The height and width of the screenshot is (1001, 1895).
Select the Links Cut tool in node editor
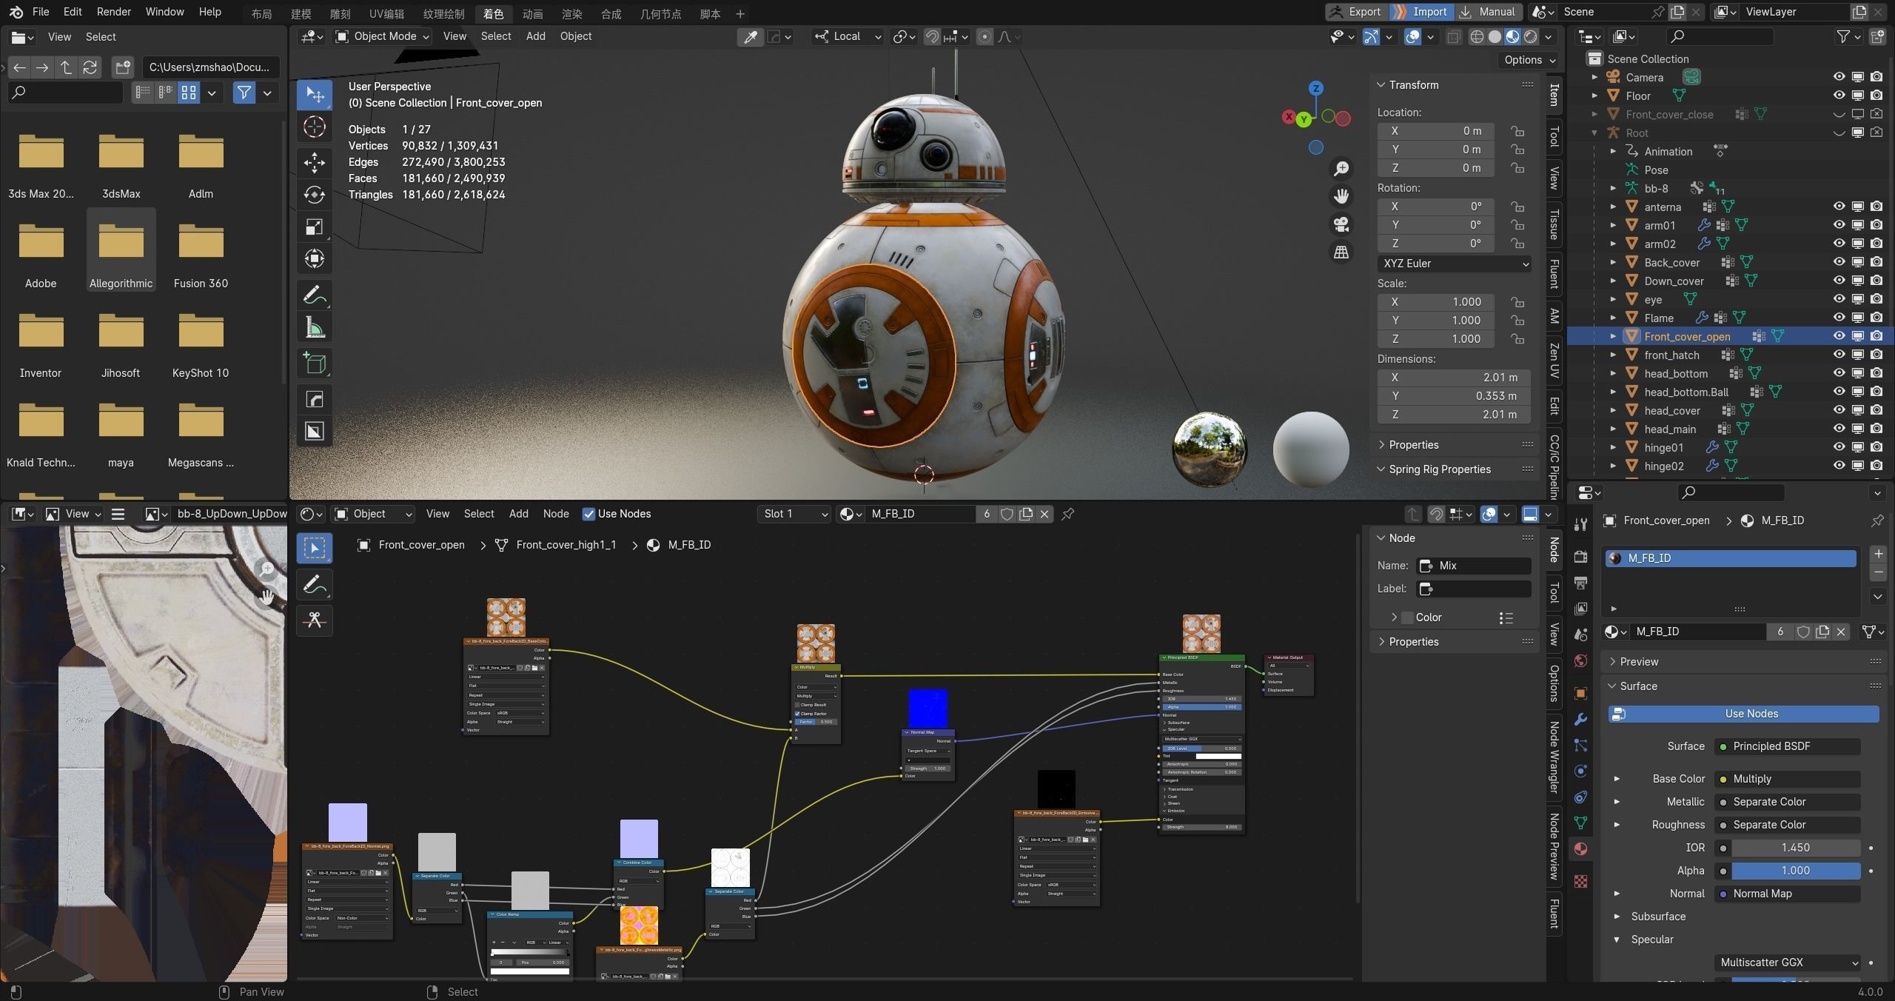[x=315, y=620]
